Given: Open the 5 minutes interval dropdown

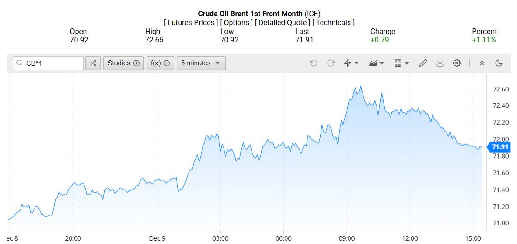Looking at the screenshot, I should (x=201, y=63).
